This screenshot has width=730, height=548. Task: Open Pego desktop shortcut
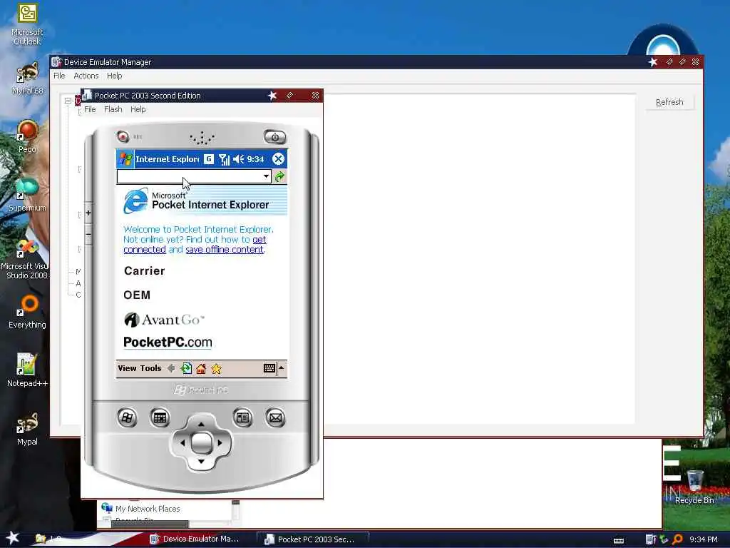pos(28,137)
